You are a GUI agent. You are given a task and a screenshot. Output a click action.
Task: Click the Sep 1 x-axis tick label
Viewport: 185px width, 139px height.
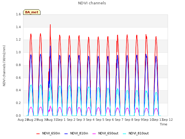(x=61, y=120)
